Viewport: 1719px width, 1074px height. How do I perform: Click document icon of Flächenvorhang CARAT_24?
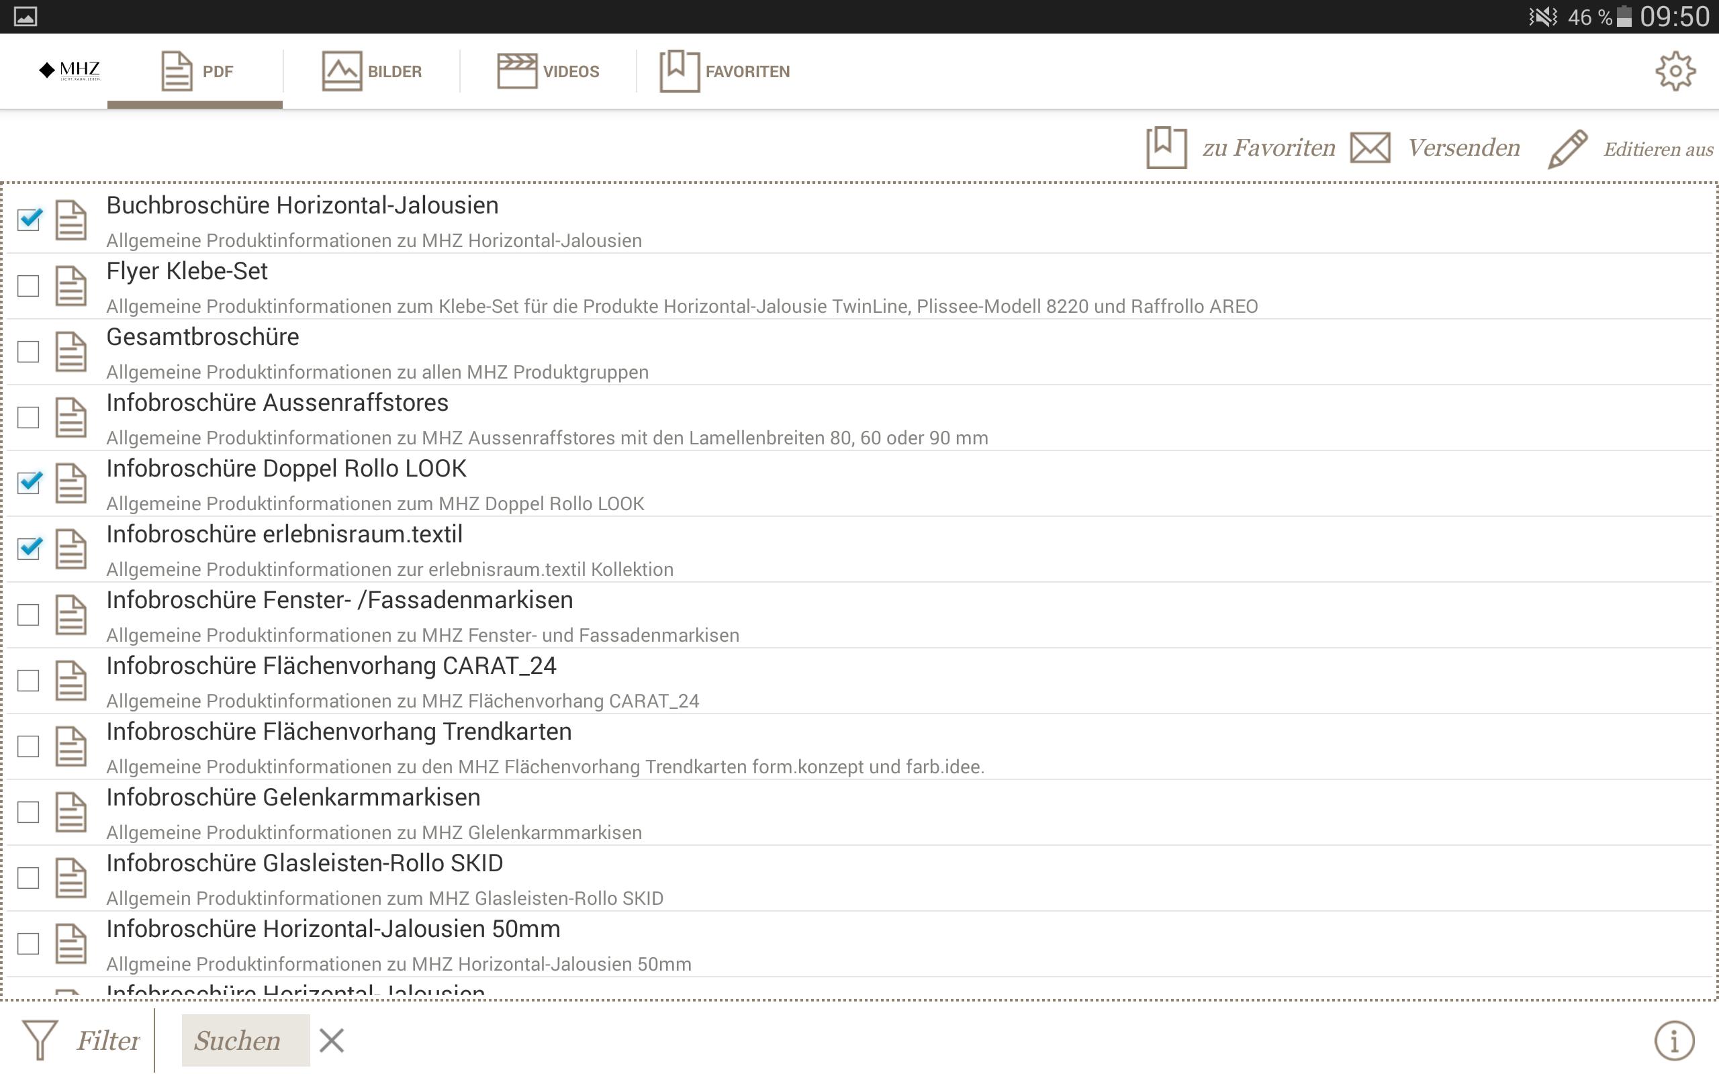click(x=71, y=681)
